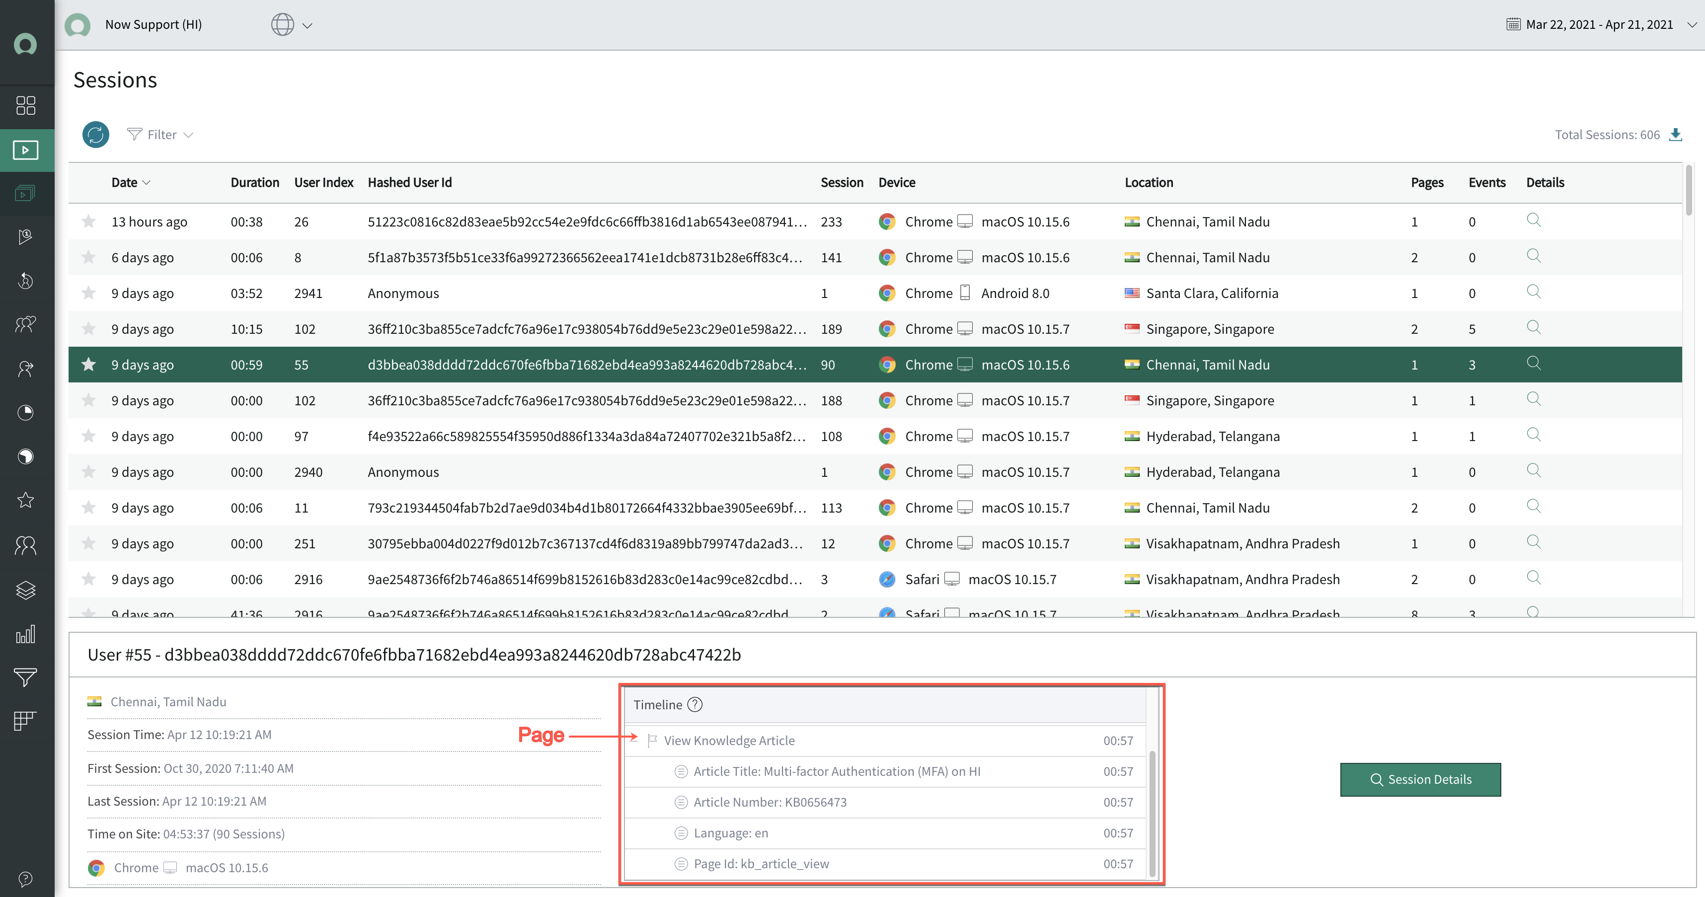Click hashed user id starting 51223c0816
The image size is (1705, 897).
[587, 222]
